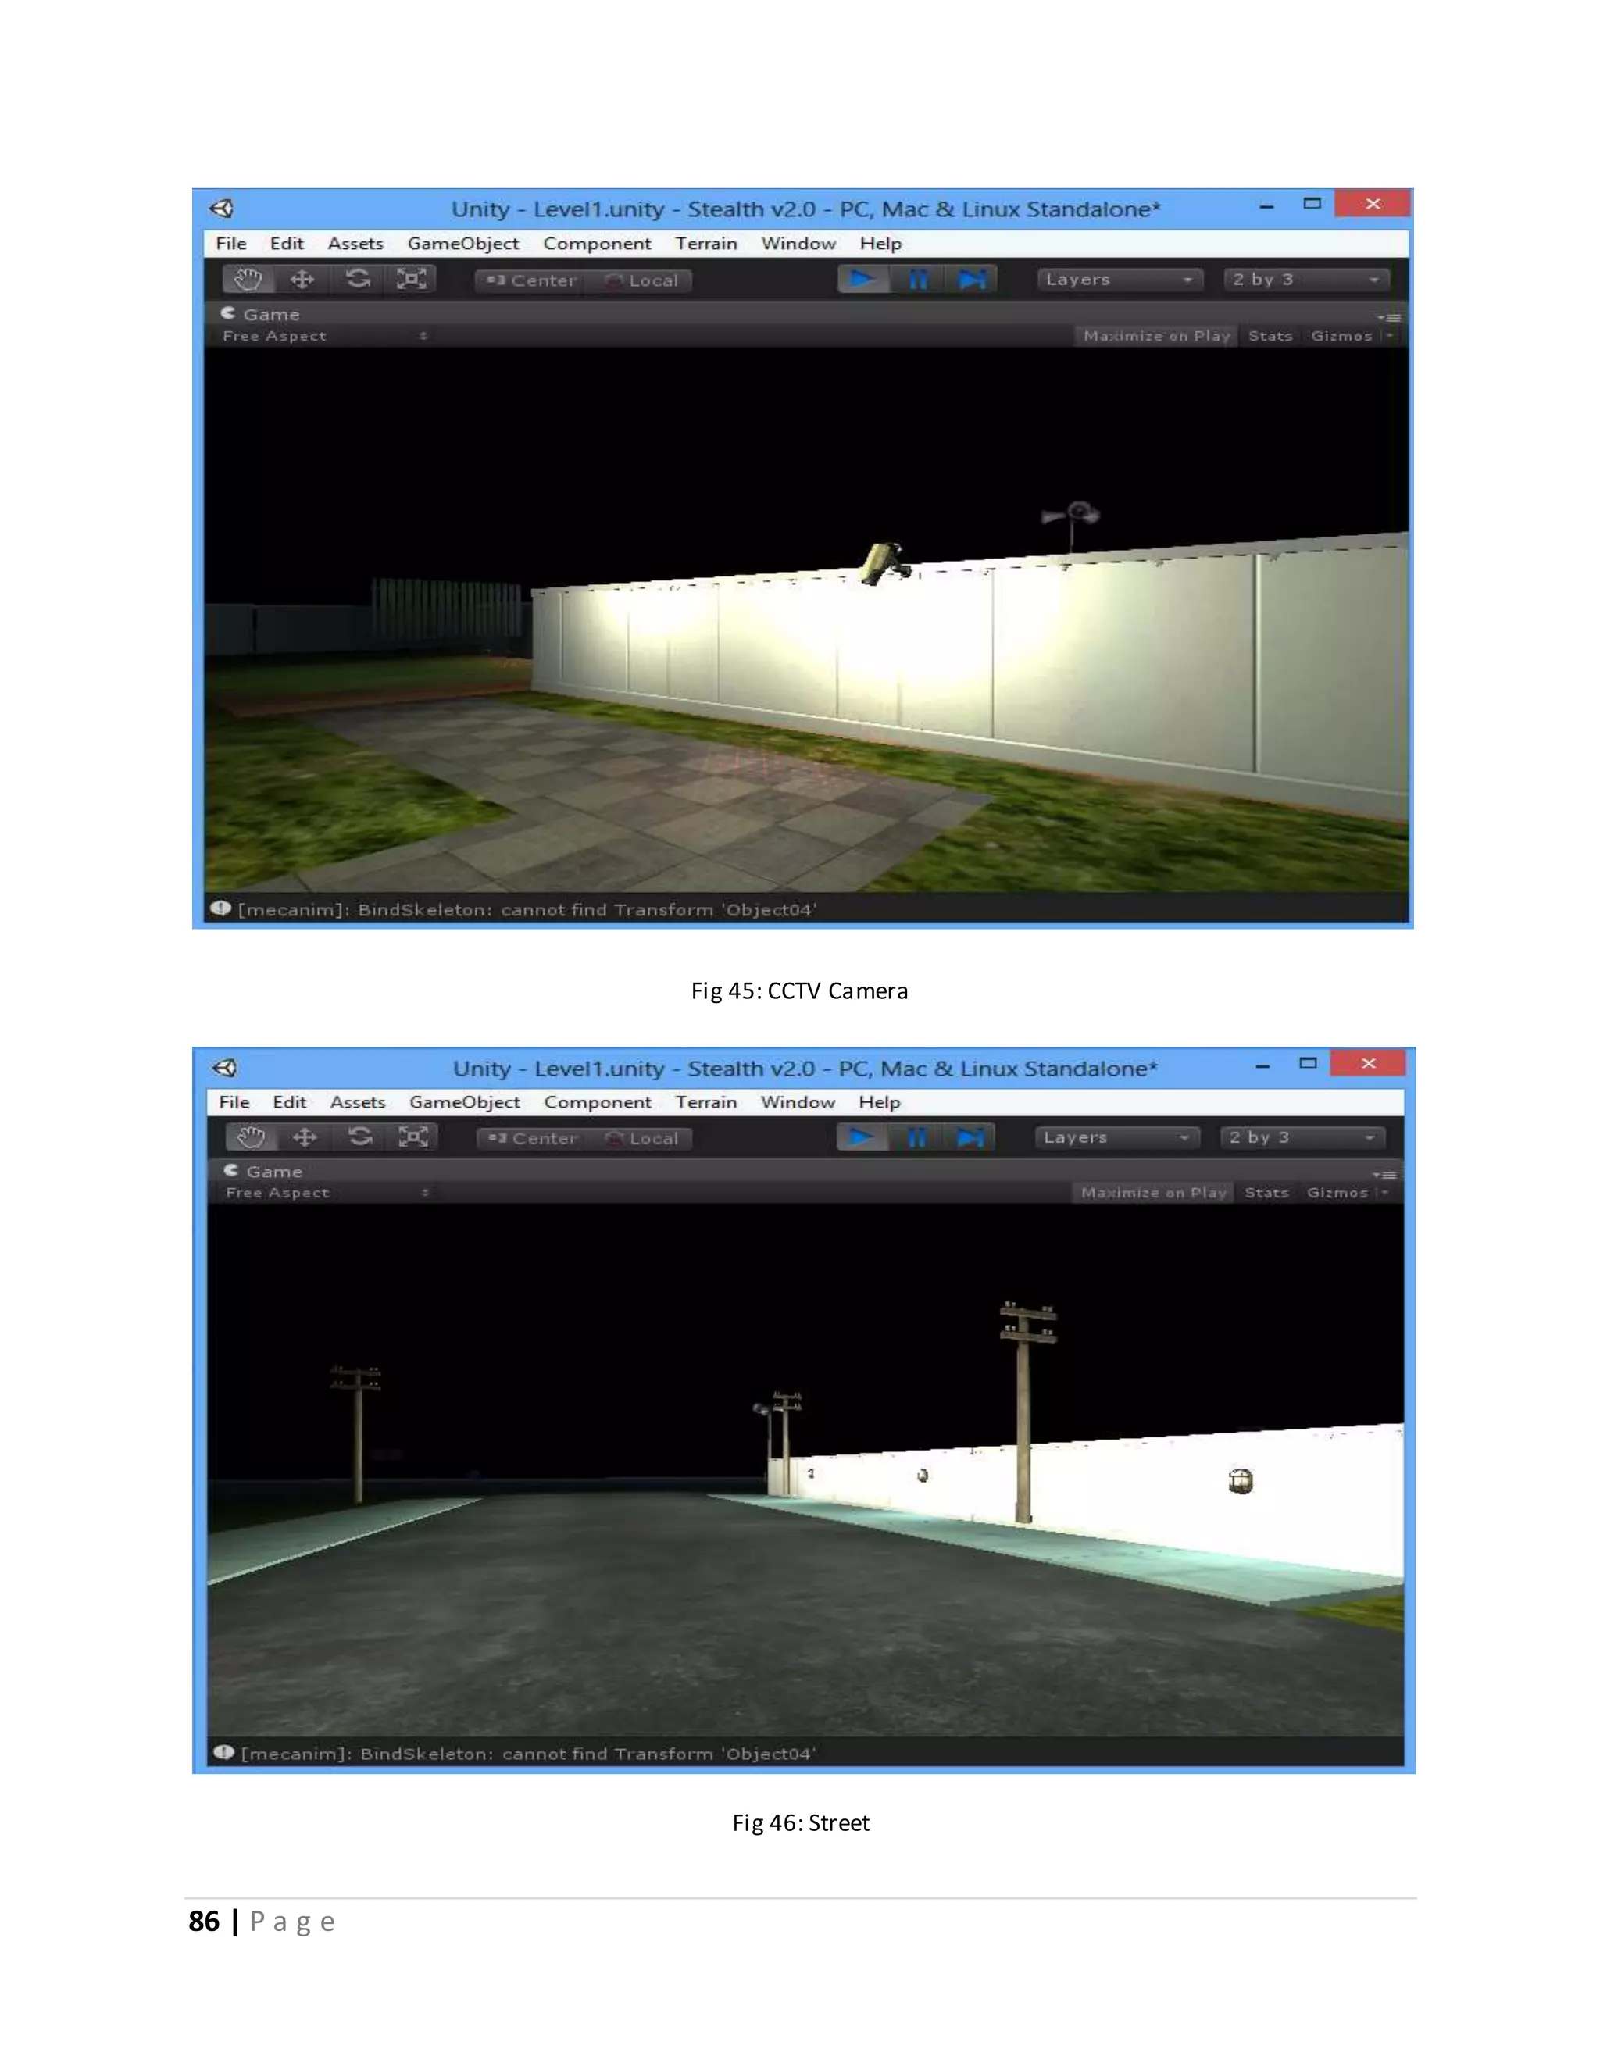This screenshot has height=2070, width=1600.
Task: Open GameObject menu in top window
Action: coord(462,244)
